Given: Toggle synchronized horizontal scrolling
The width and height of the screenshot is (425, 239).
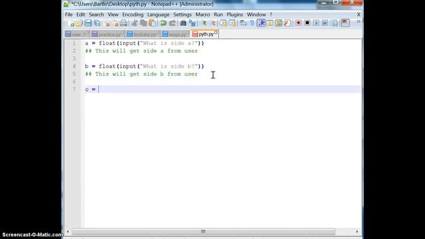Looking at the screenshot, I should (232, 23).
